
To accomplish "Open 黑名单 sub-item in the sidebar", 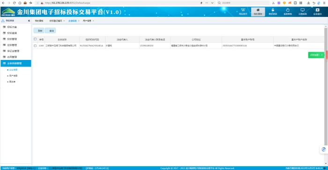I will 12,82.
